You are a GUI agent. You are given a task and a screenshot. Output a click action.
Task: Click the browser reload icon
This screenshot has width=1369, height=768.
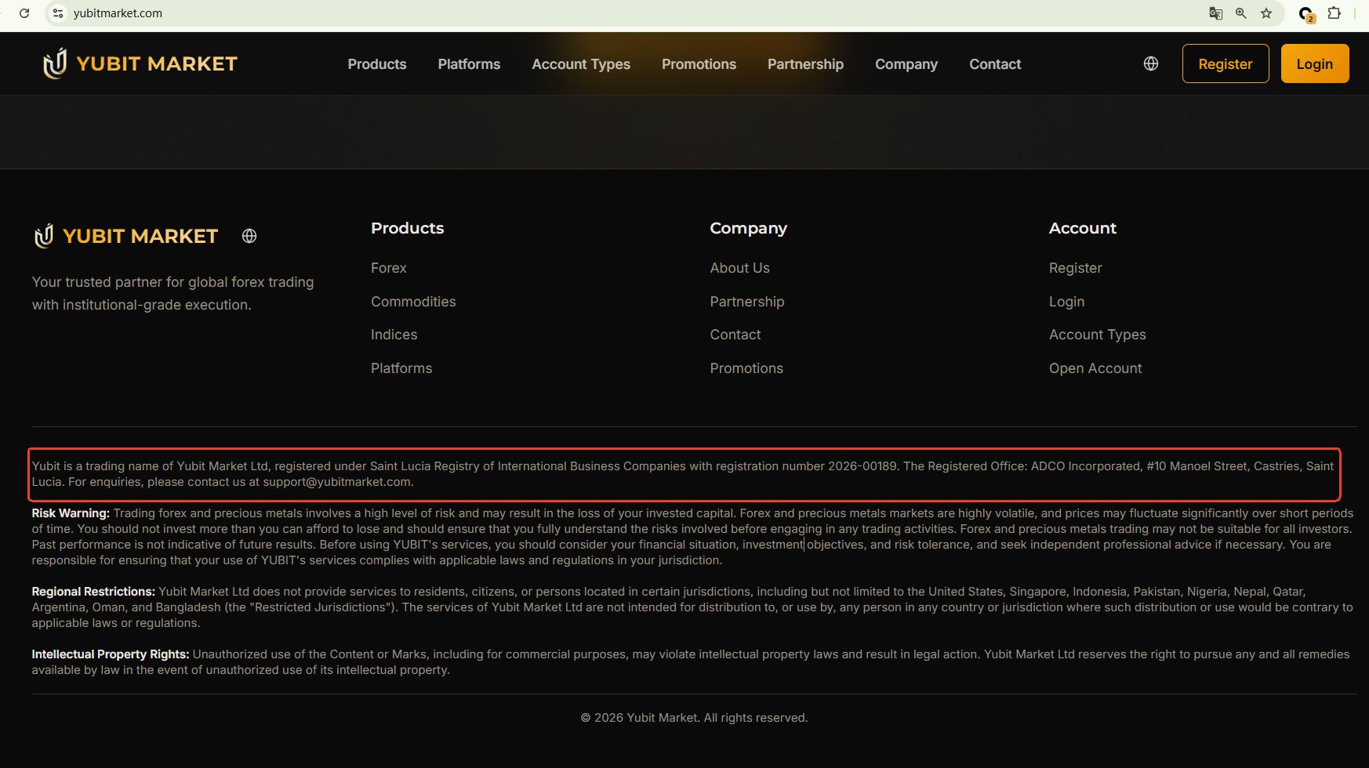(x=24, y=13)
